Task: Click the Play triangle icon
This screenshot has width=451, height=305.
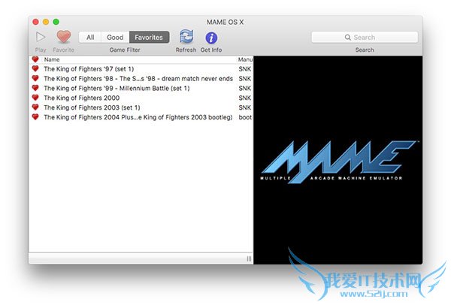Action: point(41,37)
